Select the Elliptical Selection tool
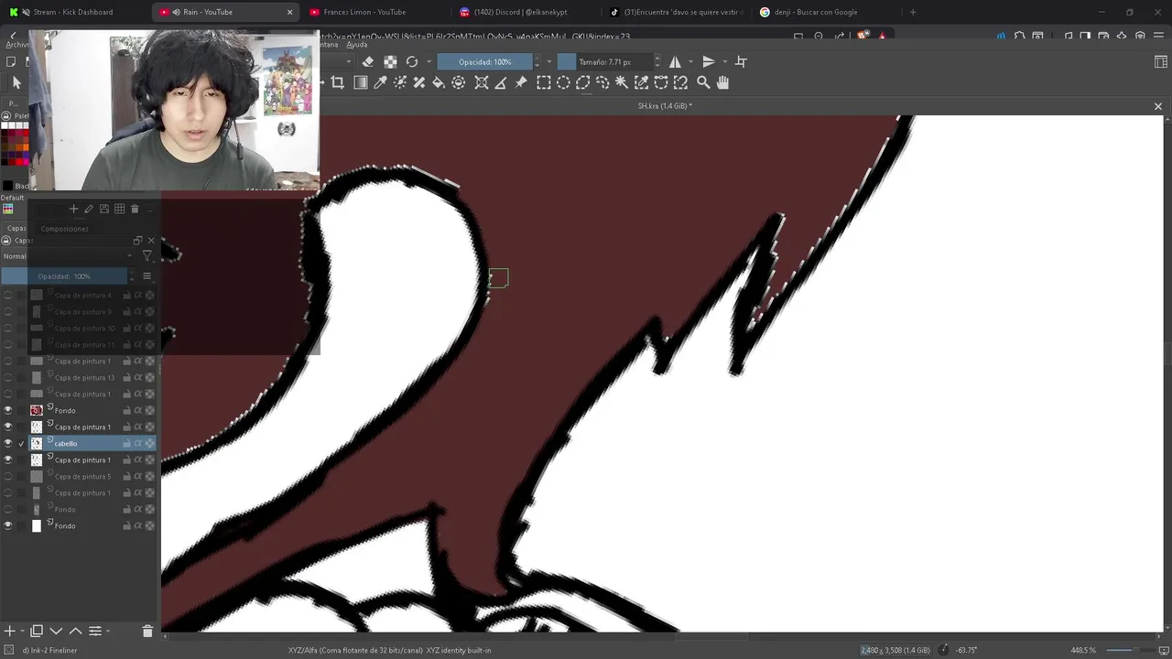This screenshot has width=1172, height=659. click(563, 82)
